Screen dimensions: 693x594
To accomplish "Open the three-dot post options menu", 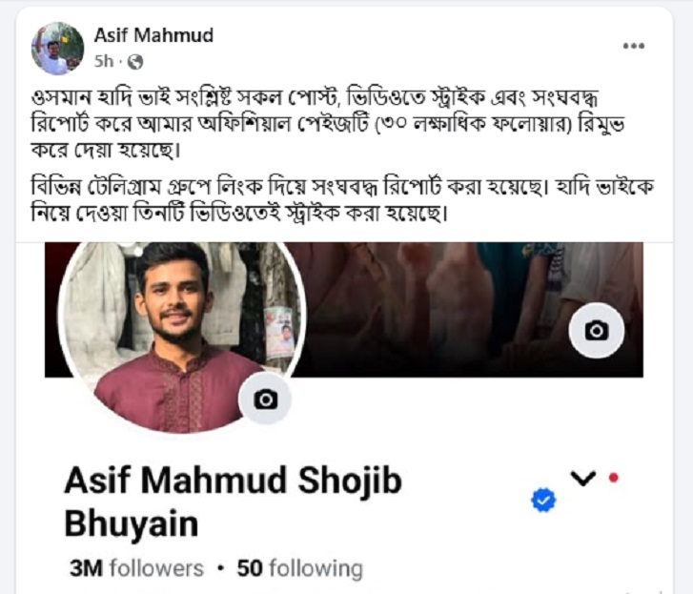I will 633,46.
